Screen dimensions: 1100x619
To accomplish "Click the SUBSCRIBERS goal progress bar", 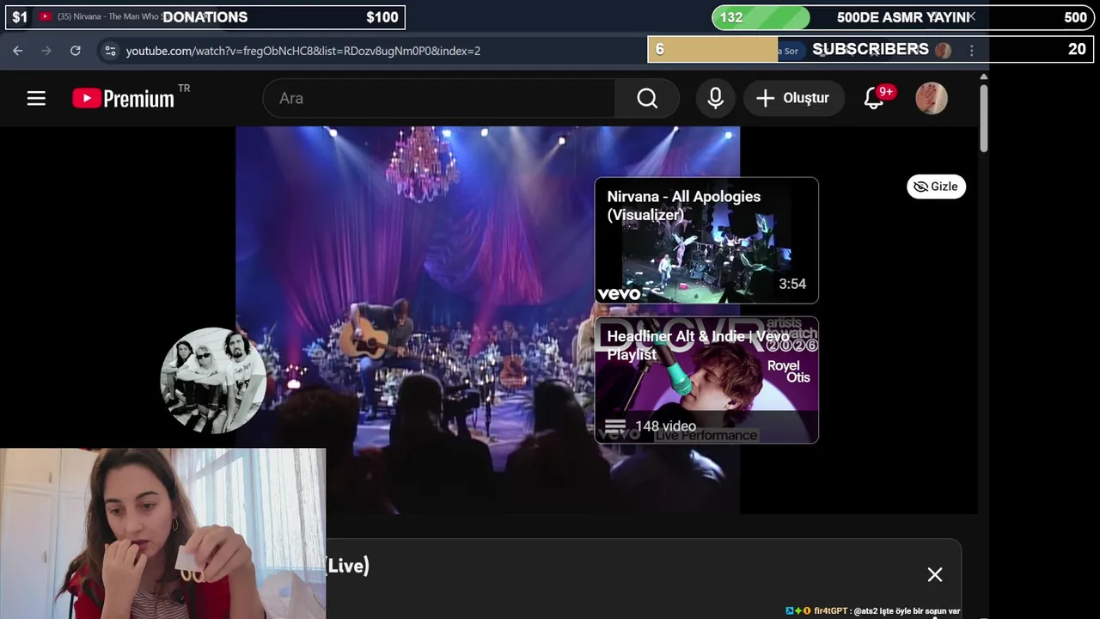I will tap(871, 49).
